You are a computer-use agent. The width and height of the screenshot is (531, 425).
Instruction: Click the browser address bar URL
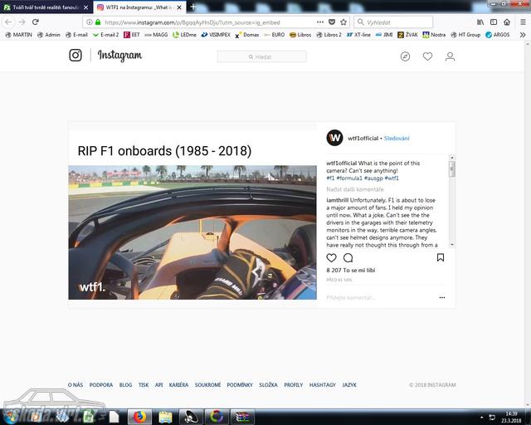coord(192,22)
